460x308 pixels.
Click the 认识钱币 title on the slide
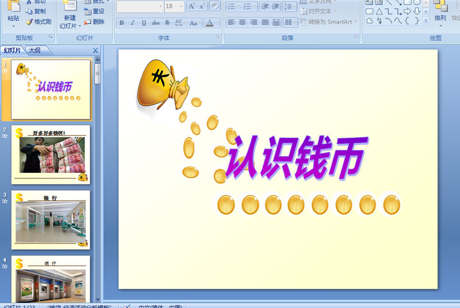(x=297, y=157)
